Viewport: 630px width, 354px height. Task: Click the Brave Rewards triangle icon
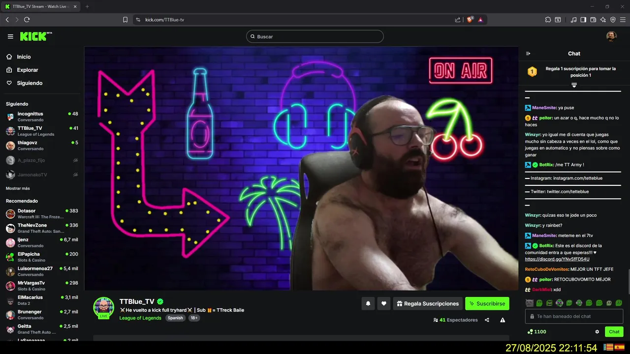click(480, 20)
